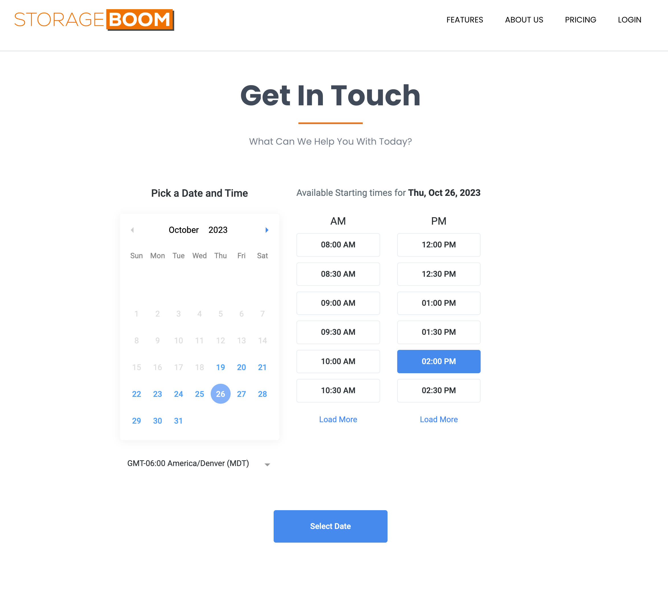The image size is (668, 595).
Task: Select the 01:00 PM time slot
Action: (438, 303)
